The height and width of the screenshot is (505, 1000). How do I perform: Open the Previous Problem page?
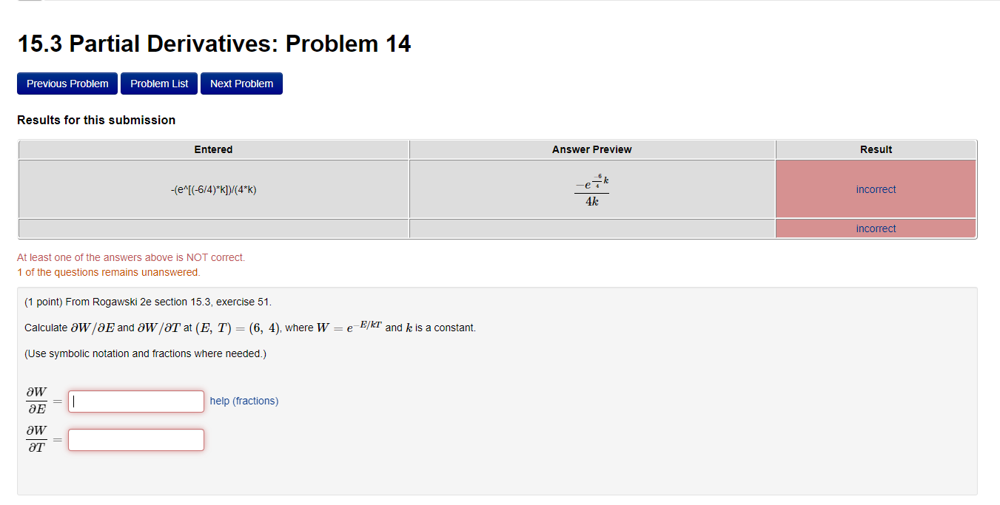pyautogui.click(x=67, y=83)
